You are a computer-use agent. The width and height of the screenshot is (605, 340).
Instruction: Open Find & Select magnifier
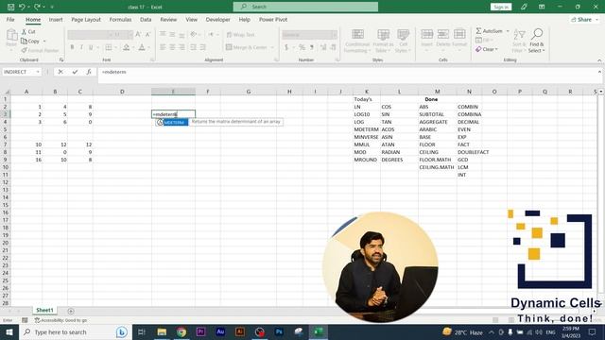(537, 34)
